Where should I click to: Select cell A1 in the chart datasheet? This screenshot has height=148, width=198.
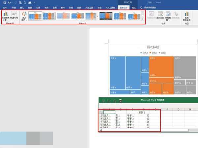(109, 112)
